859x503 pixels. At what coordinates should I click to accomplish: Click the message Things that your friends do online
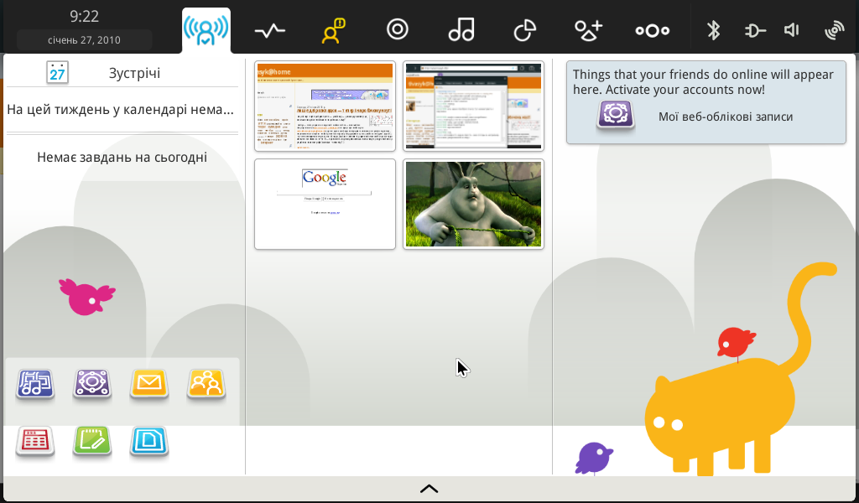click(x=704, y=82)
